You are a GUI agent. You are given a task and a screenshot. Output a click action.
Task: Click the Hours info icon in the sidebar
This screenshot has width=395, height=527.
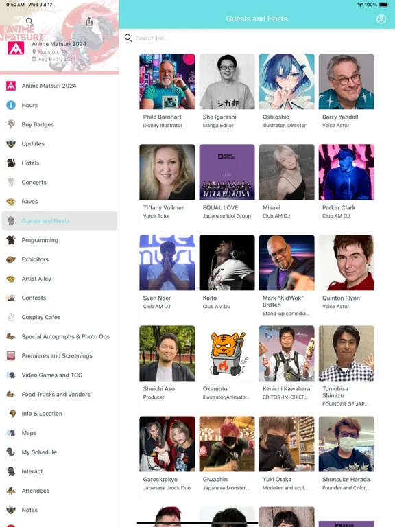tap(11, 105)
